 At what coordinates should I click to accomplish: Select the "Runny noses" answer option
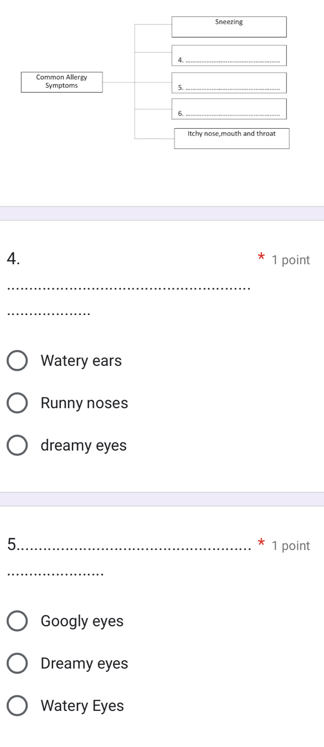pos(17,402)
